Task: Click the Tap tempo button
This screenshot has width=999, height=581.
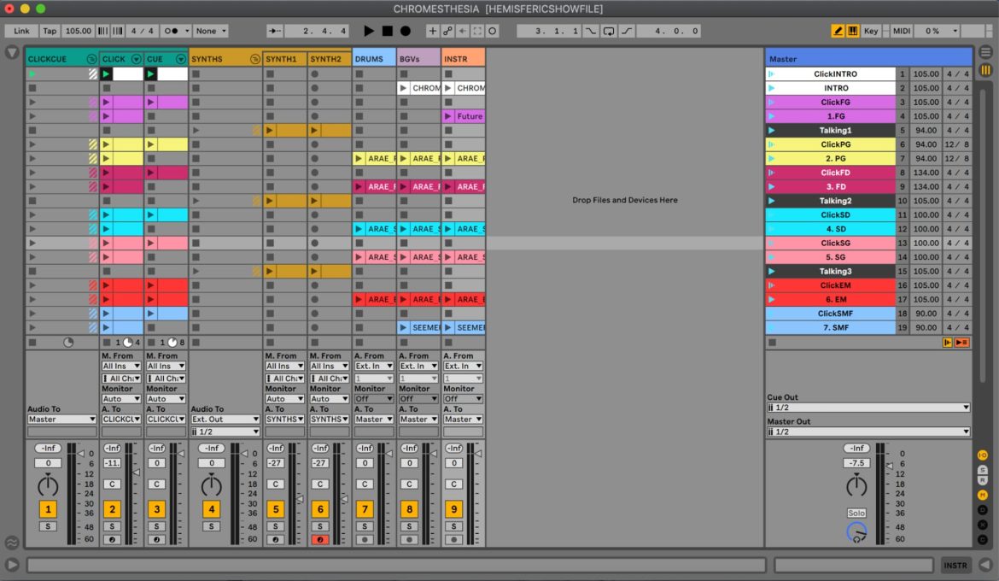Action: point(50,30)
